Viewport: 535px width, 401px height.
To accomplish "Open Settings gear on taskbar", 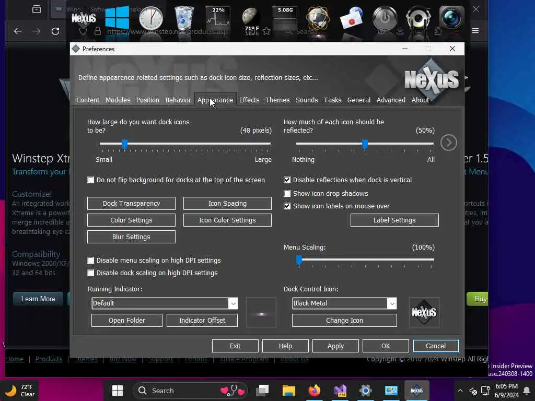I will pyautogui.click(x=365, y=391).
